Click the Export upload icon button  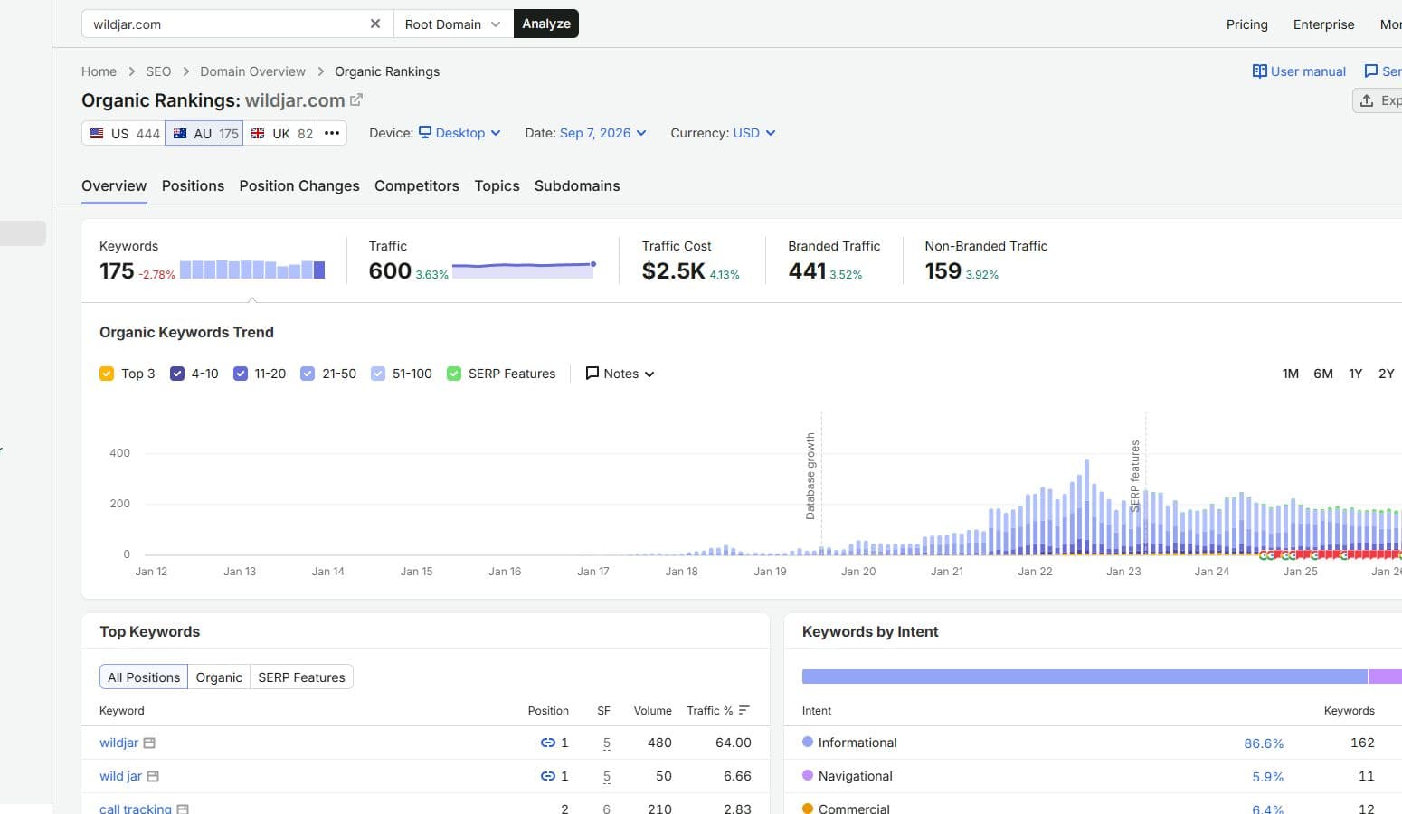coord(1367,100)
